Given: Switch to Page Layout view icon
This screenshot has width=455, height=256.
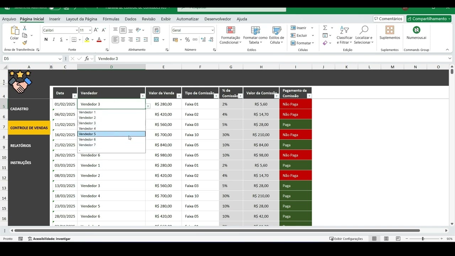Looking at the screenshot, I should pyautogui.click(x=386, y=239).
